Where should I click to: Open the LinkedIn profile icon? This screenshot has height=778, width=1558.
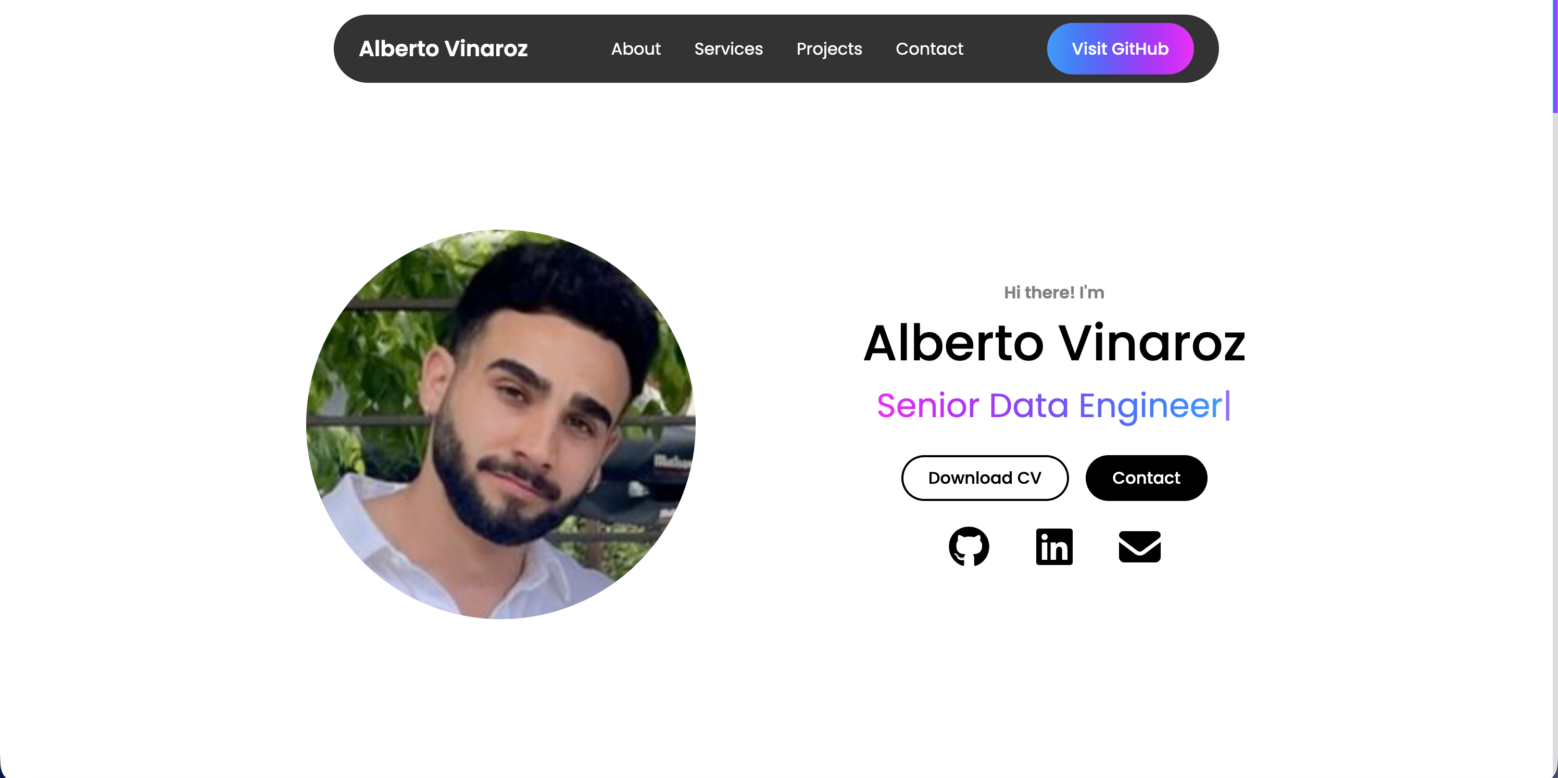pos(1054,546)
